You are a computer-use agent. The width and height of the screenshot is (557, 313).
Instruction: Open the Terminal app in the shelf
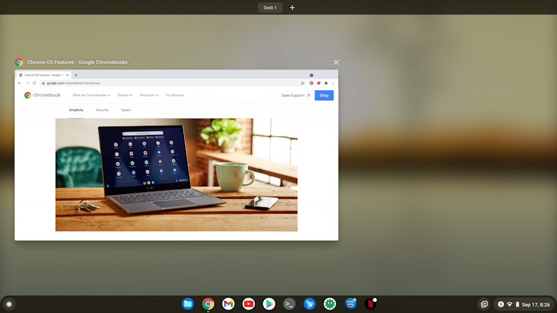coord(289,304)
